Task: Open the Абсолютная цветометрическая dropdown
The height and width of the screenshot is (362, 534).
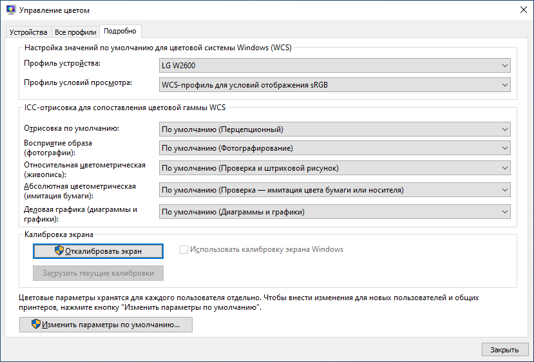Action: click(x=335, y=189)
